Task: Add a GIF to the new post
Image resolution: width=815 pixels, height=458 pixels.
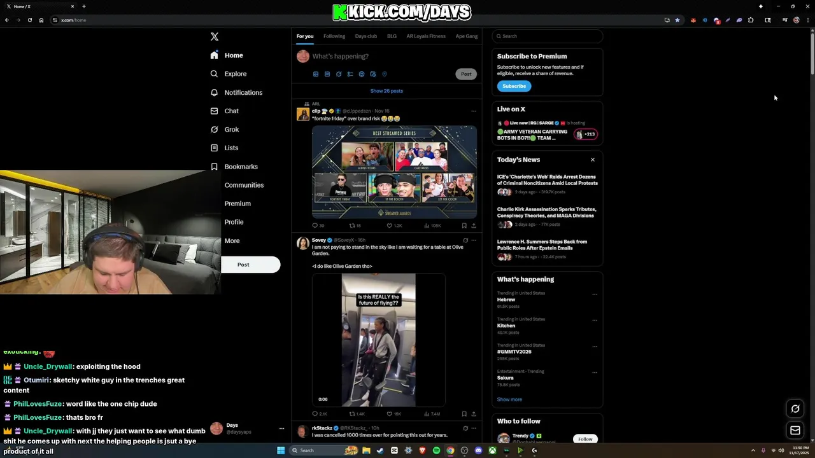Action: click(x=327, y=74)
